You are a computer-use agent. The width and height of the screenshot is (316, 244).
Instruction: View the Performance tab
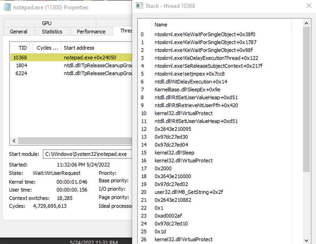coord(91,31)
